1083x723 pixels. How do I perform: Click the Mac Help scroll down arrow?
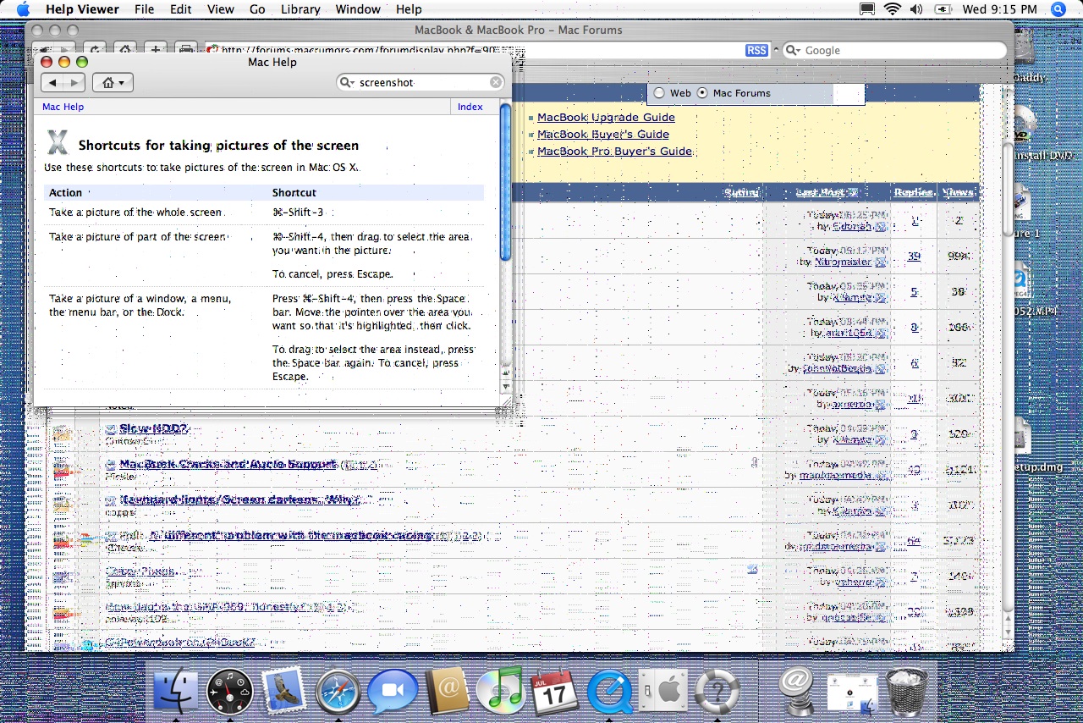click(506, 386)
